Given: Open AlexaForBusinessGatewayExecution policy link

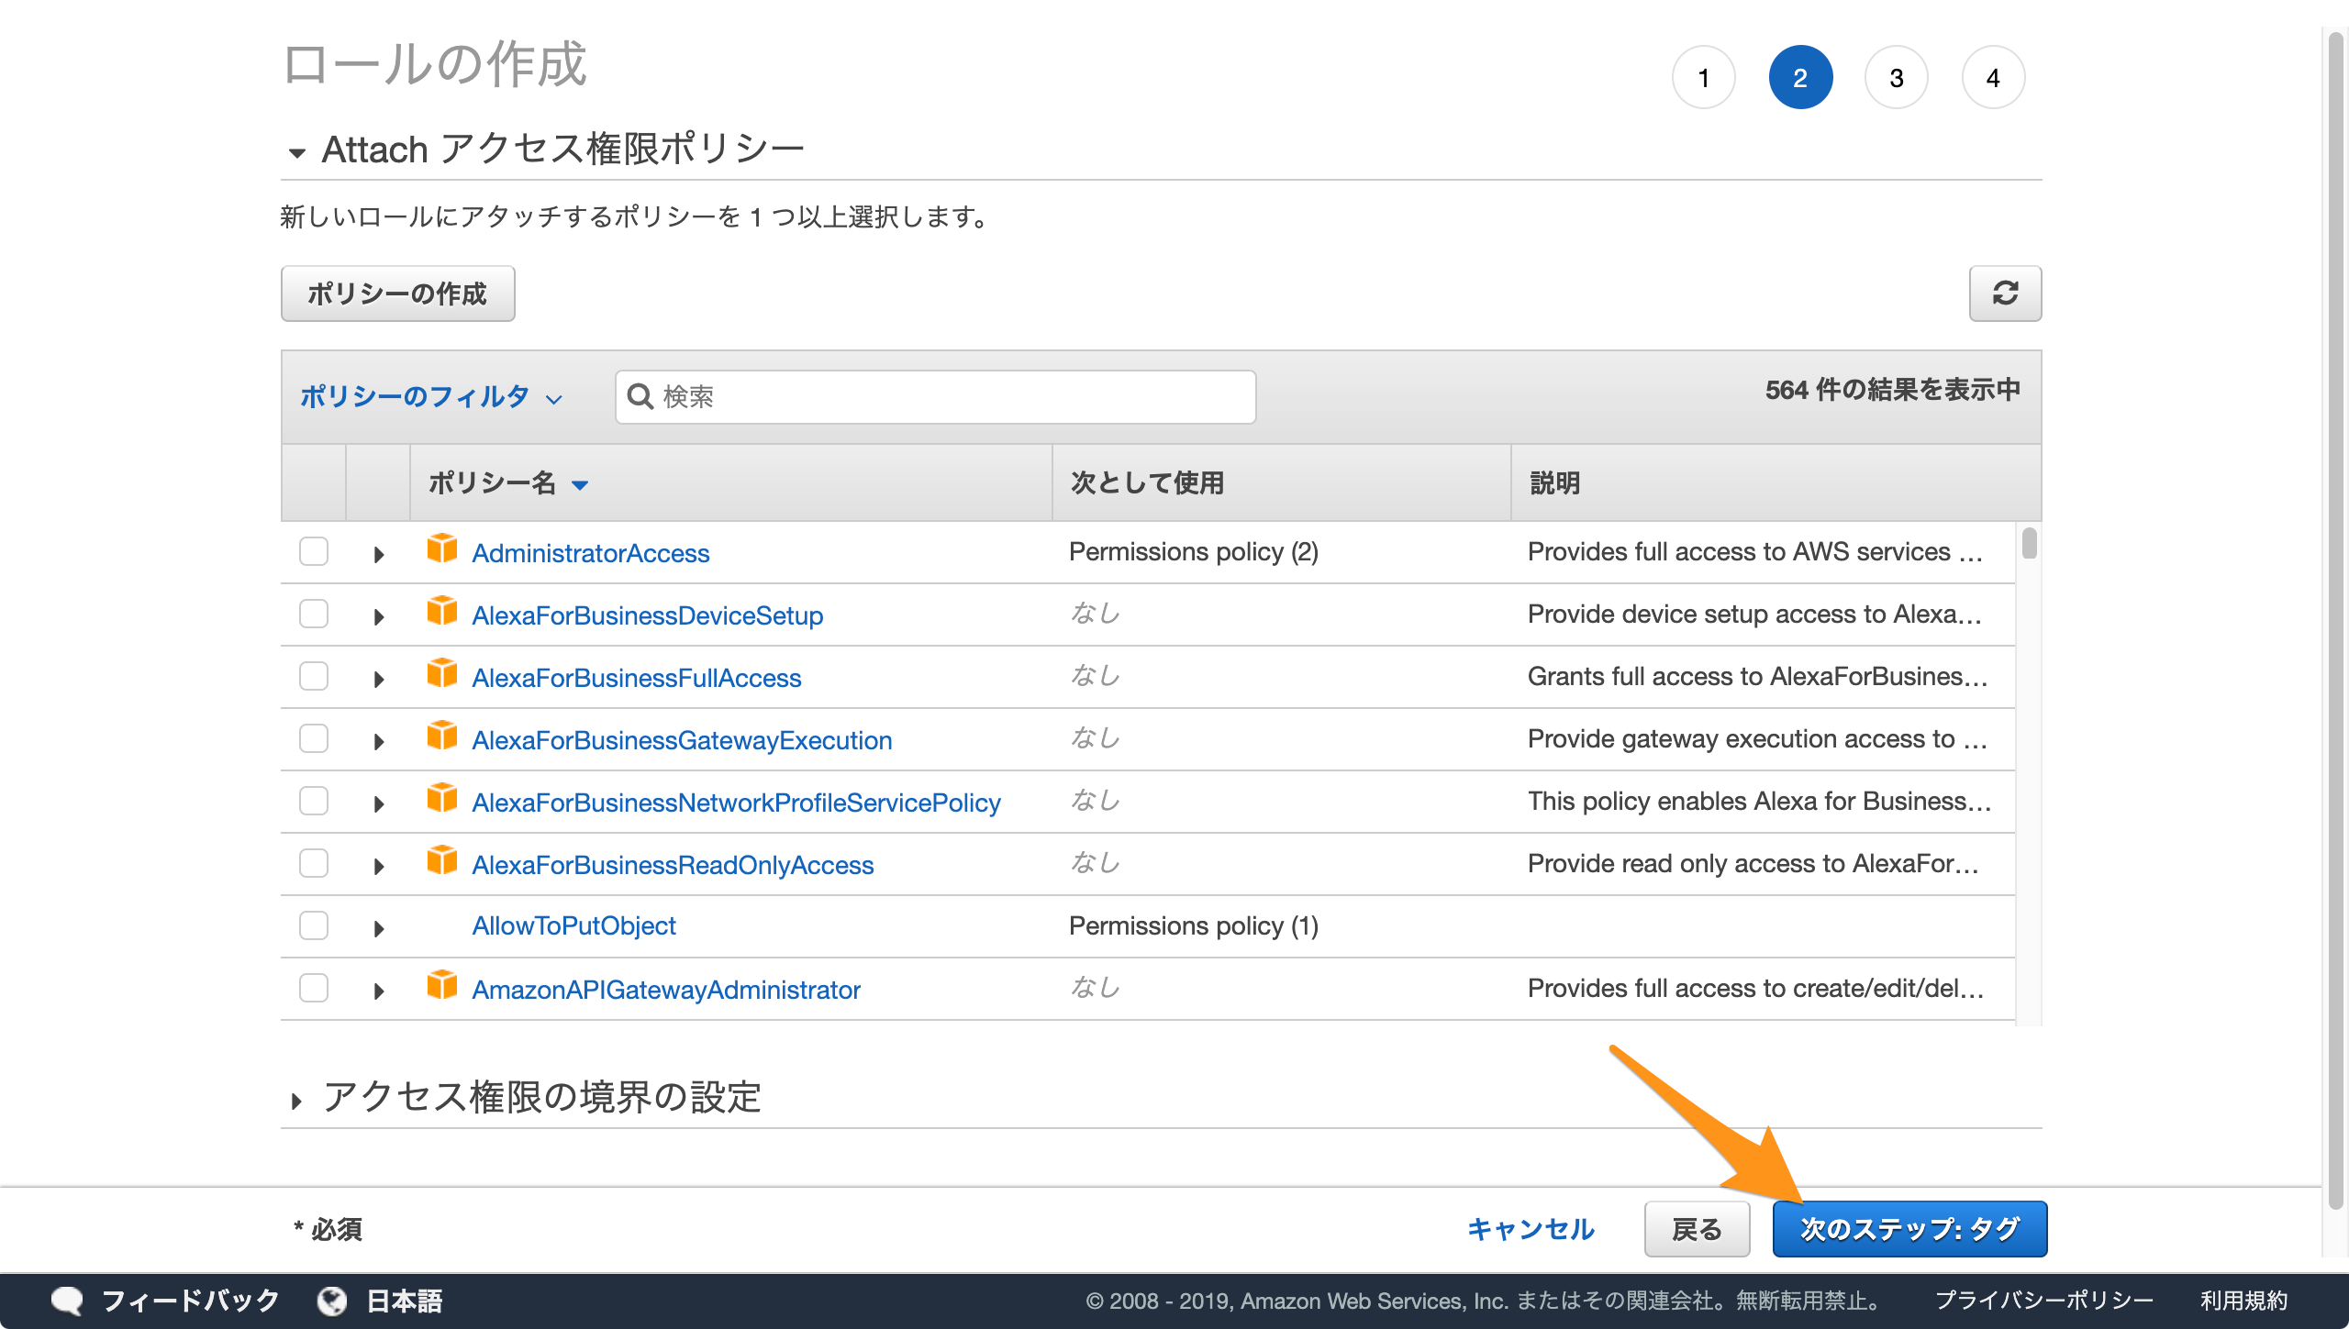Looking at the screenshot, I should 682,740.
